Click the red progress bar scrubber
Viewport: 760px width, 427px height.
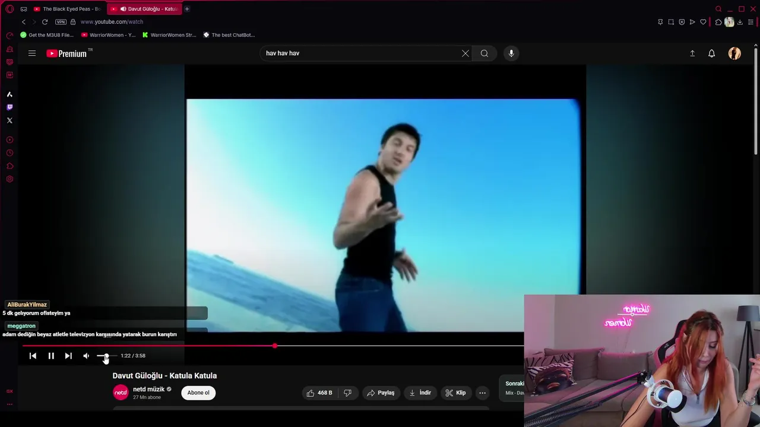point(275,345)
